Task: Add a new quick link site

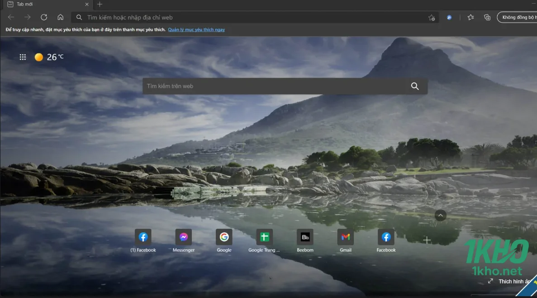Action: click(x=427, y=240)
